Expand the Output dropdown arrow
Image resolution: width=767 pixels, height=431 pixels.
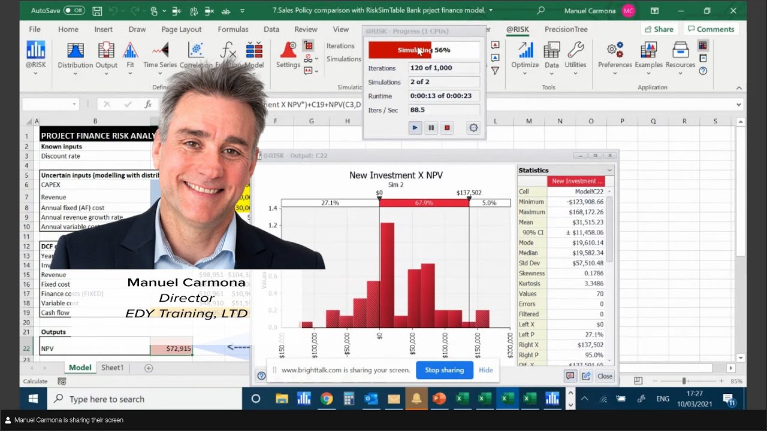106,74
